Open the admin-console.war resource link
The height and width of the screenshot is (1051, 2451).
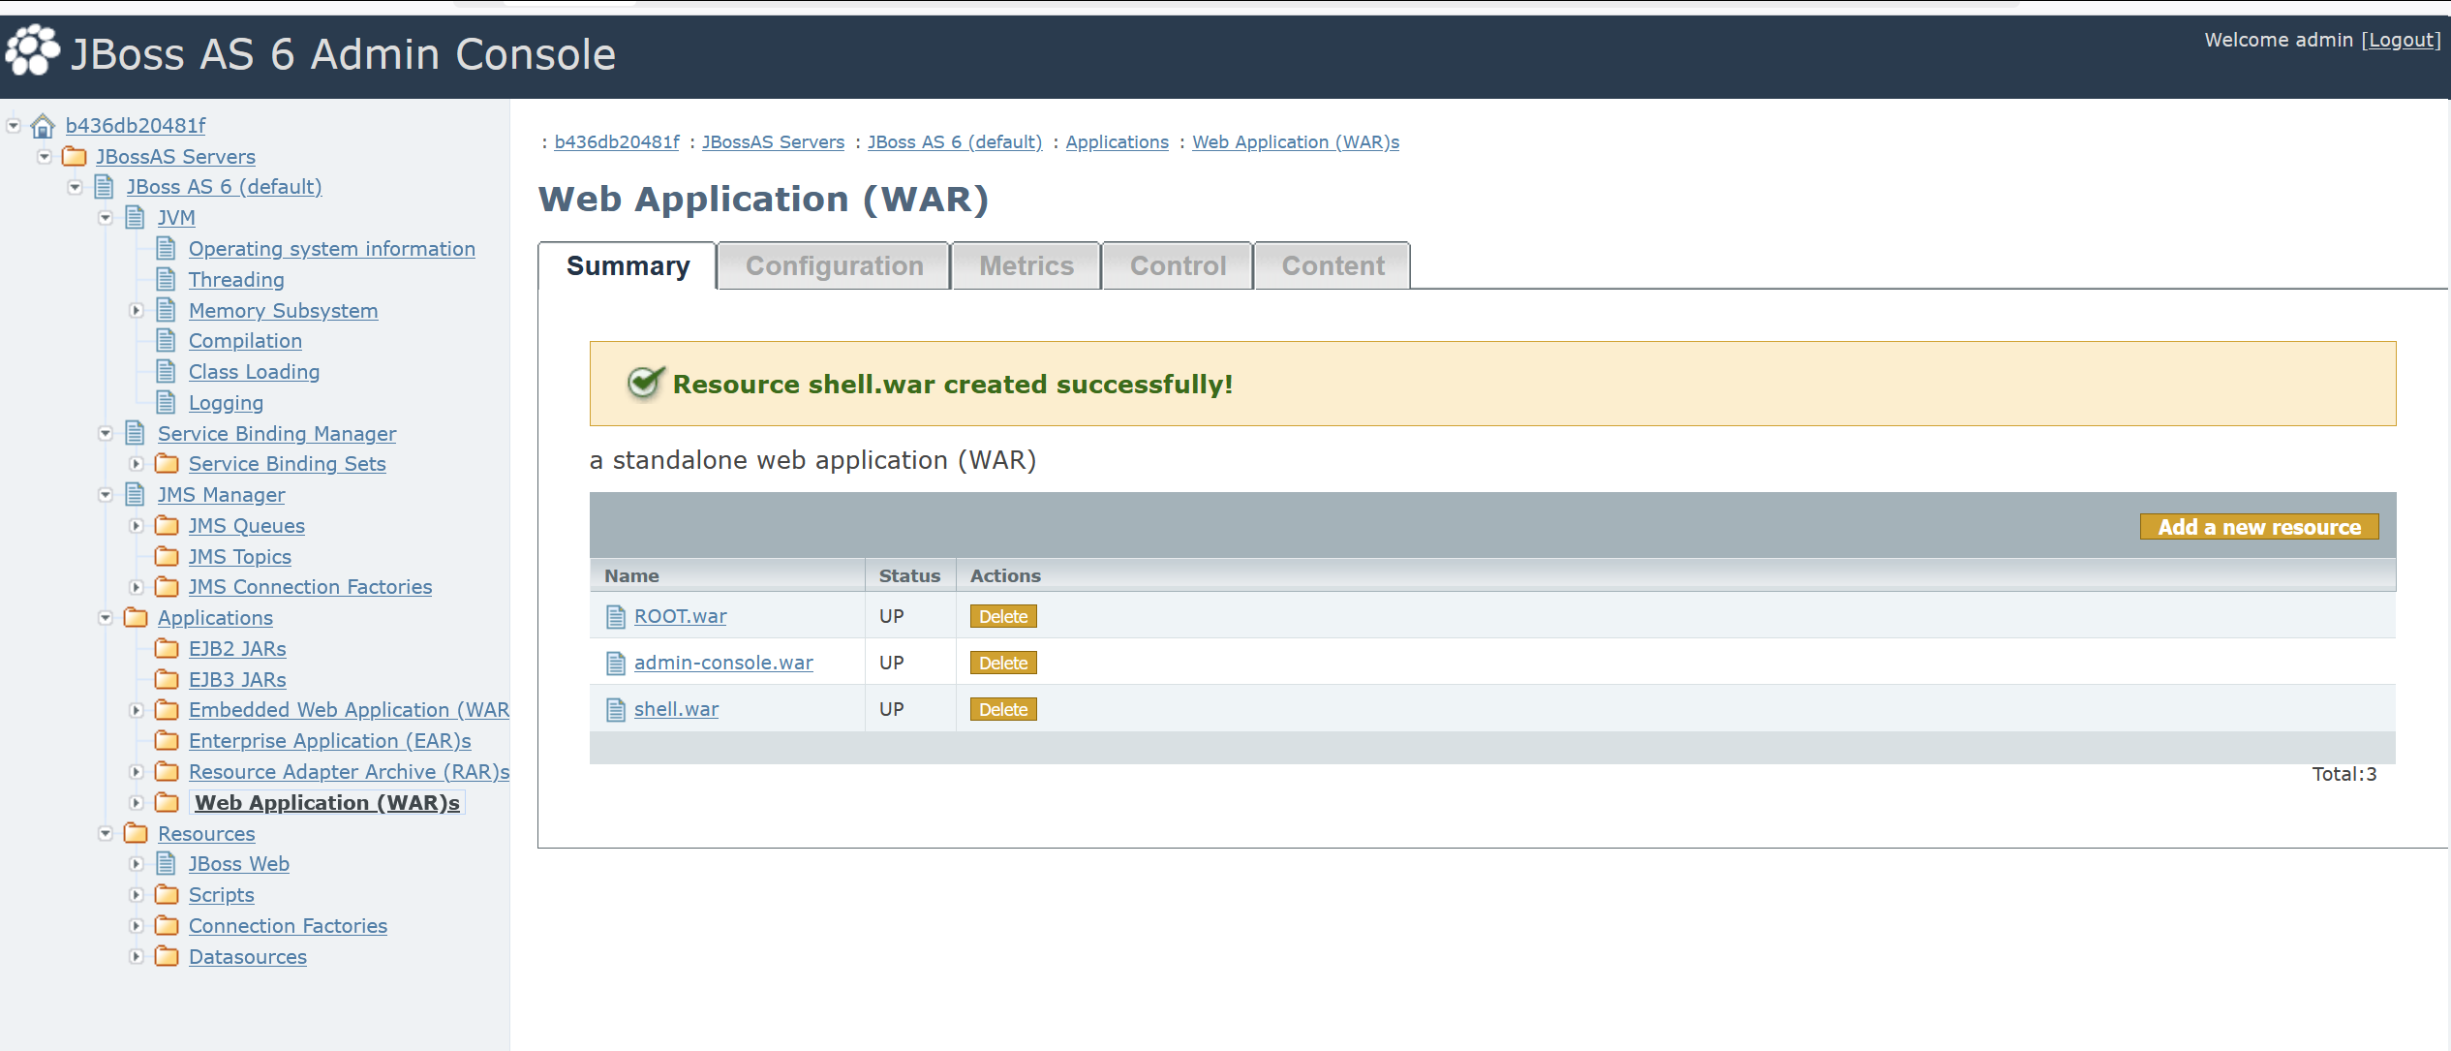coord(723,663)
